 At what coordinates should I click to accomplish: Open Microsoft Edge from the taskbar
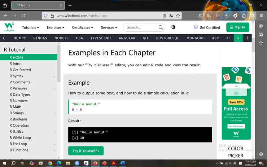tap(59, 163)
